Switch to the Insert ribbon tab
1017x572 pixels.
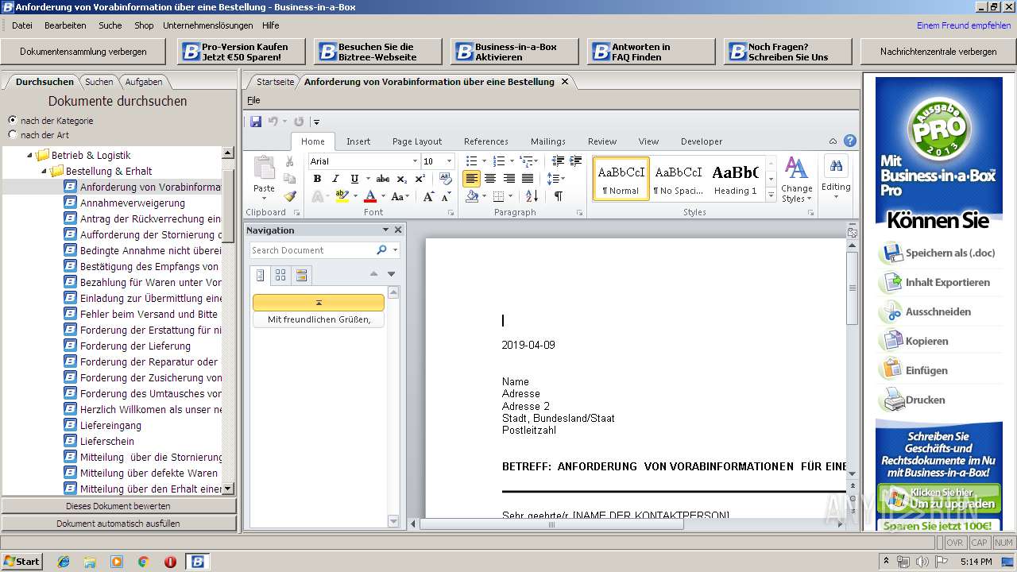(x=358, y=141)
